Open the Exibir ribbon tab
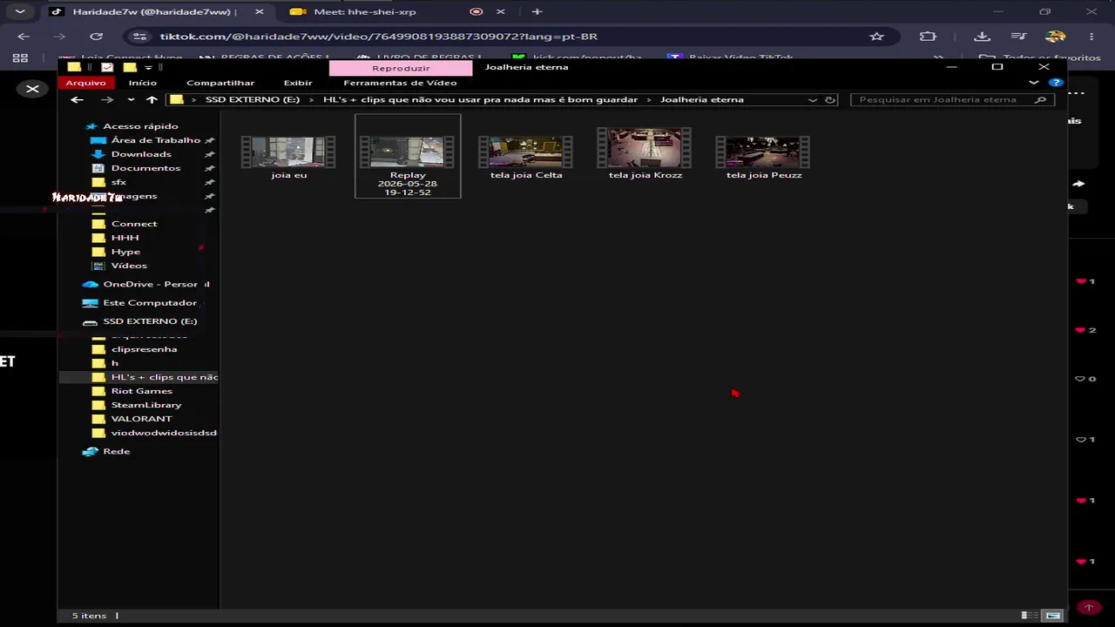 [298, 83]
